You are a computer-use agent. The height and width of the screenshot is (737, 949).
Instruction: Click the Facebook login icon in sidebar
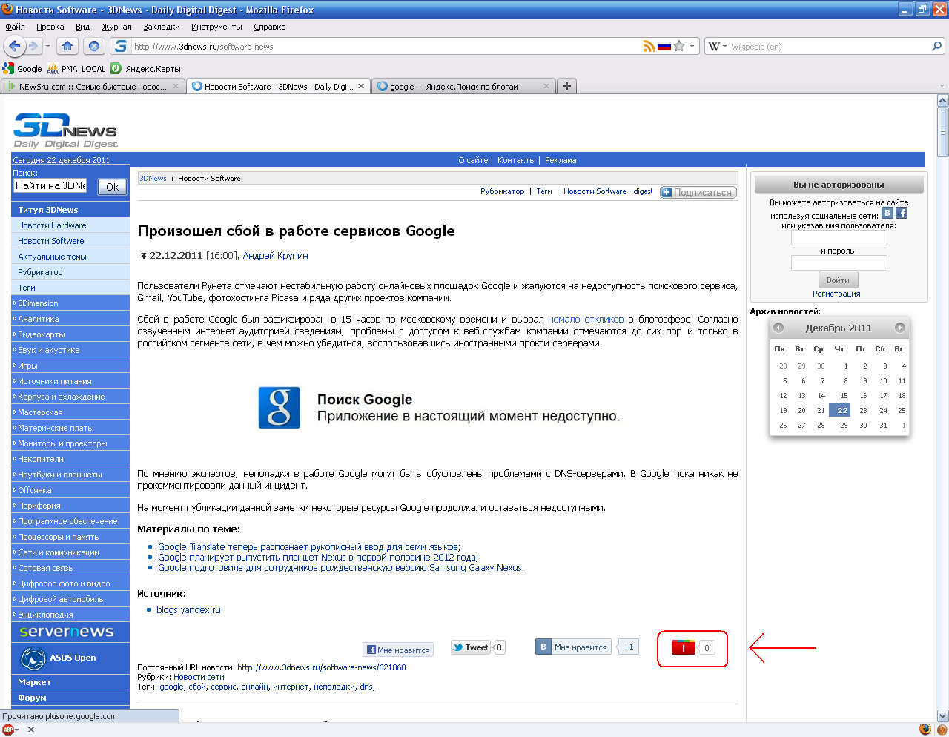902,213
